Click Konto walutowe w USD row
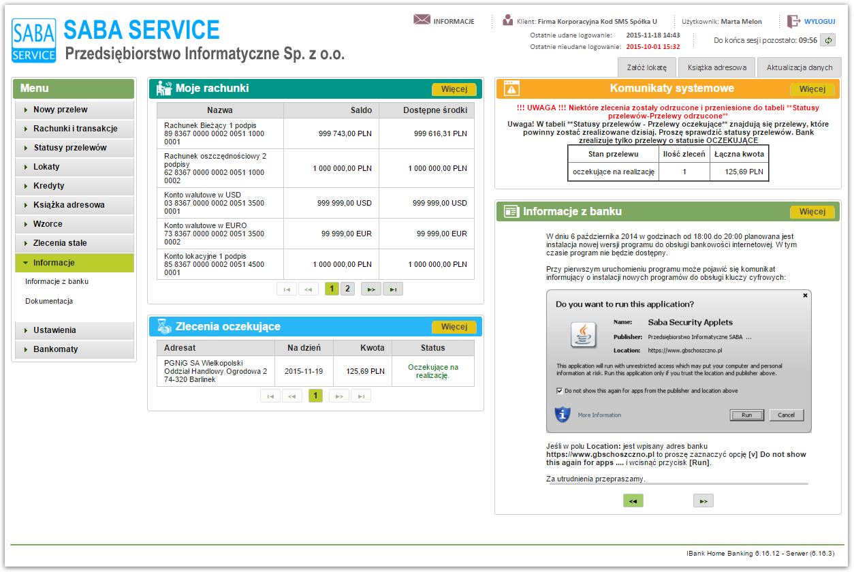854x572 pixels. coord(315,203)
